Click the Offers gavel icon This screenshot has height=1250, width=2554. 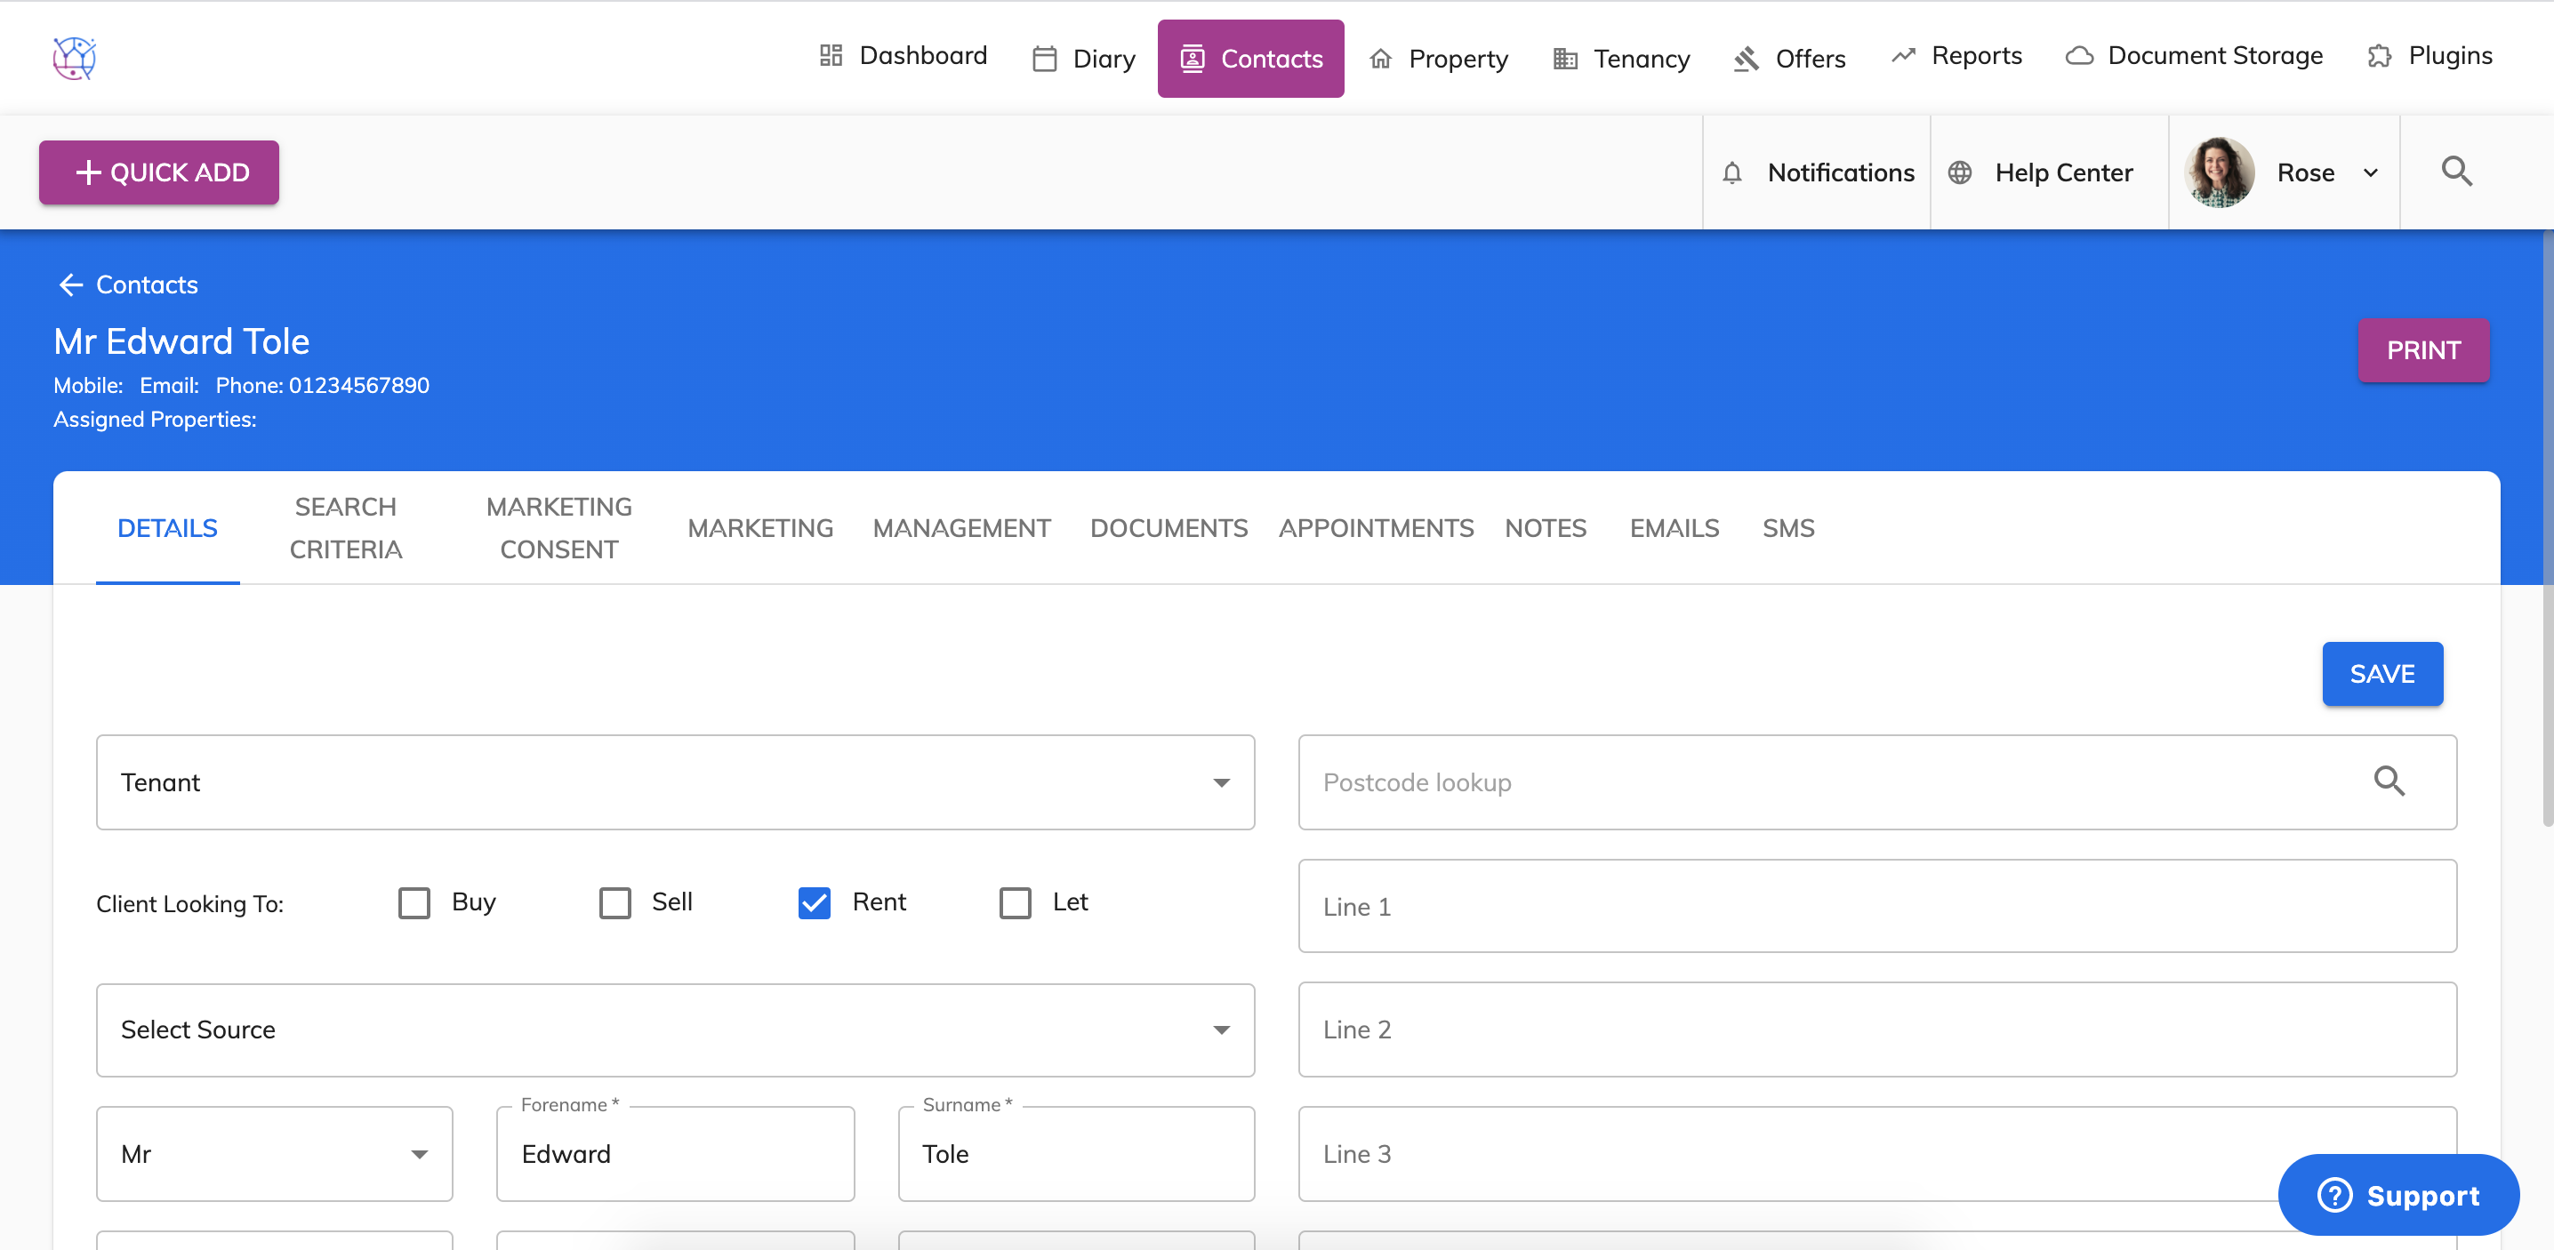1746,59
